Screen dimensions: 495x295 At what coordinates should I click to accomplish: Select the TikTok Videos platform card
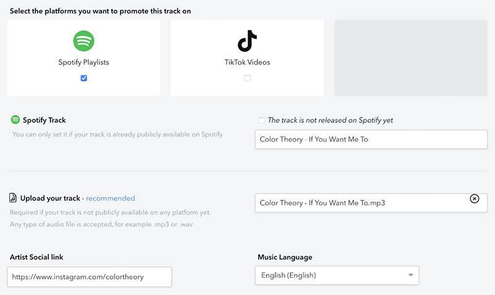pyautogui.click(x=247, y=58)
